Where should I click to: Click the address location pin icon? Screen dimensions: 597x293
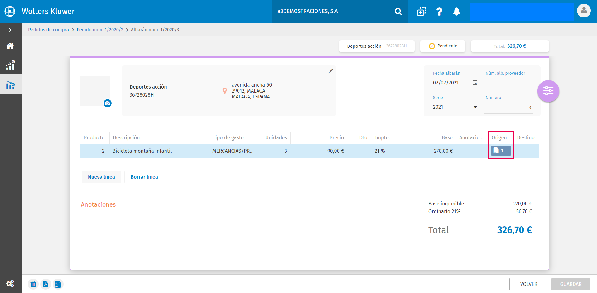pyautogui.click(x=224, y=91)
